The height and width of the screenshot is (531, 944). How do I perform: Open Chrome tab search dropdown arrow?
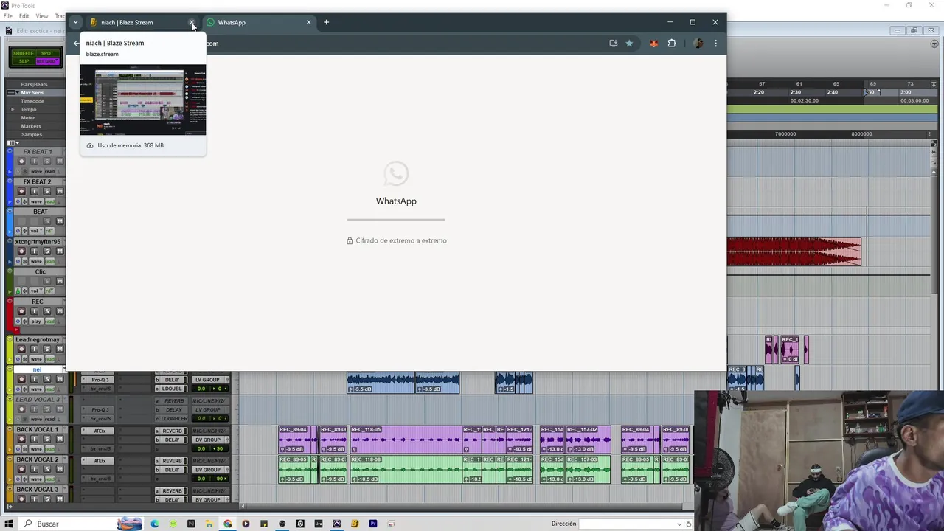tap(75, 22)
